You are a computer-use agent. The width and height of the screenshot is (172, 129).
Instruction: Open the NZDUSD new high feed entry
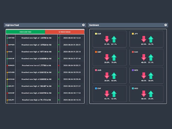tap(36, 72)
